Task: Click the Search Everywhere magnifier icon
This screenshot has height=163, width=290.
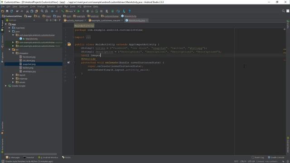Action: coord(283,11)
